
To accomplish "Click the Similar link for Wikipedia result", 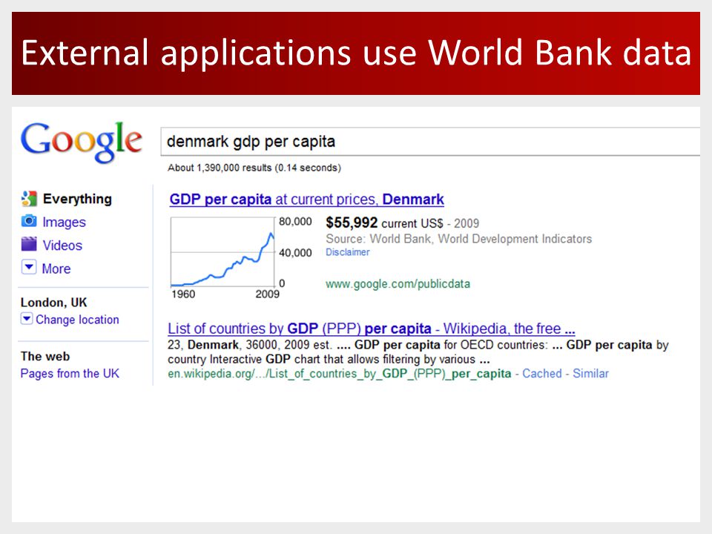I will pos(590,373).
